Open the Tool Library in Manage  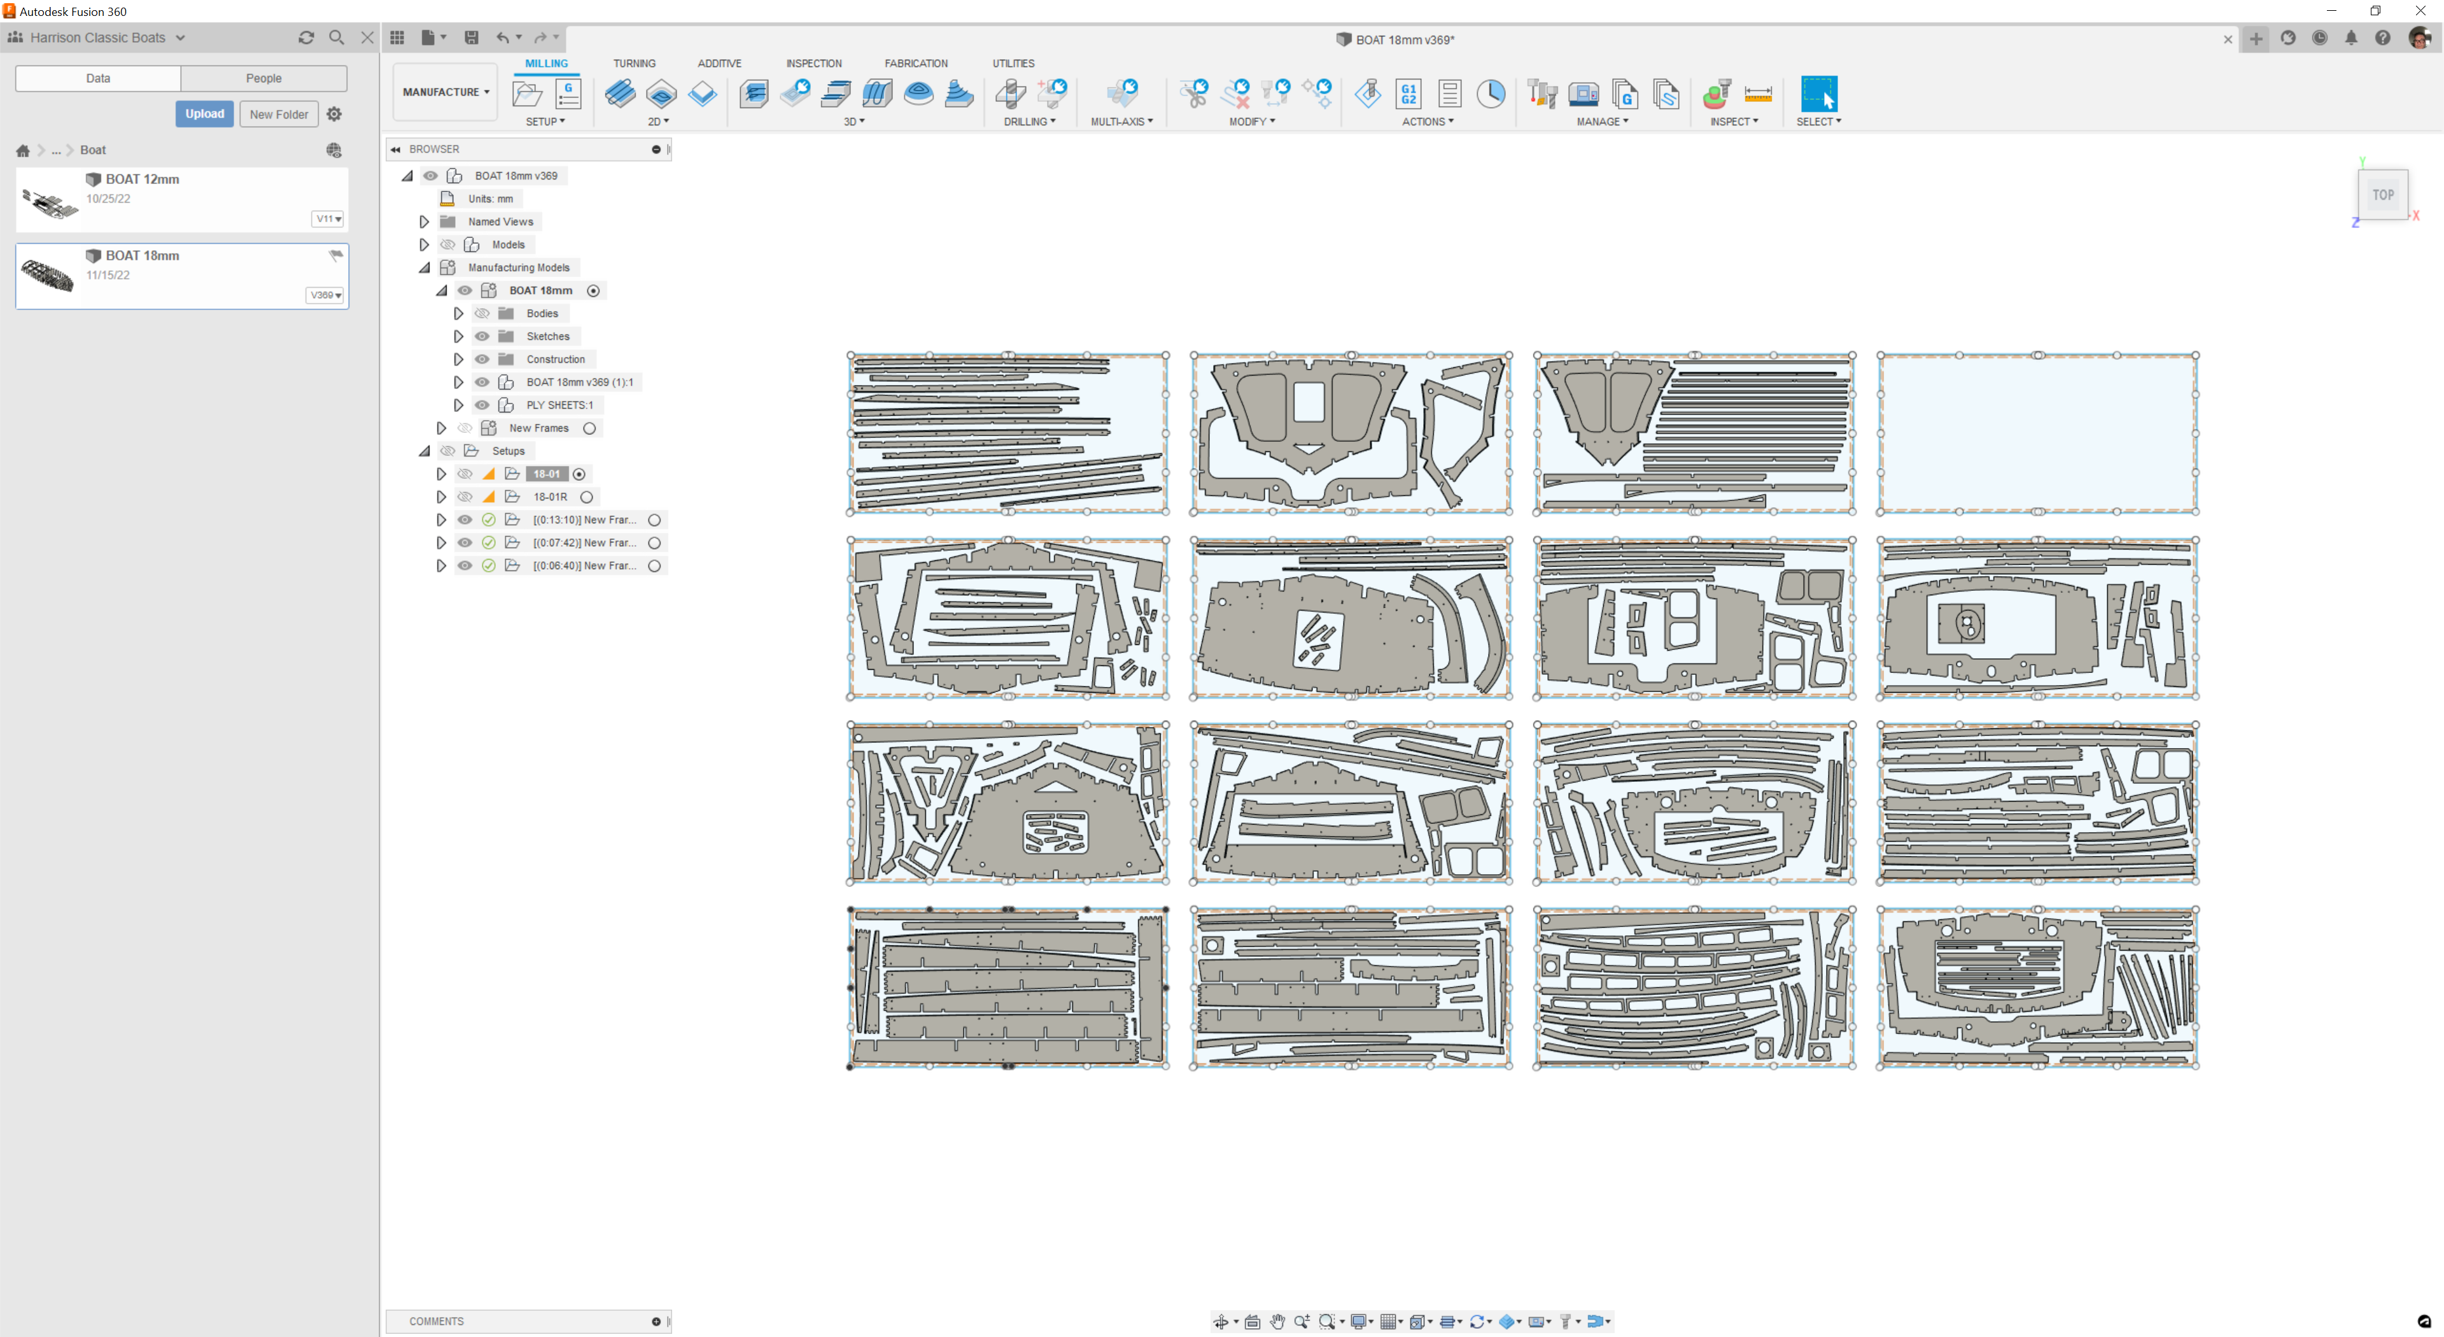pos(1542,94)
